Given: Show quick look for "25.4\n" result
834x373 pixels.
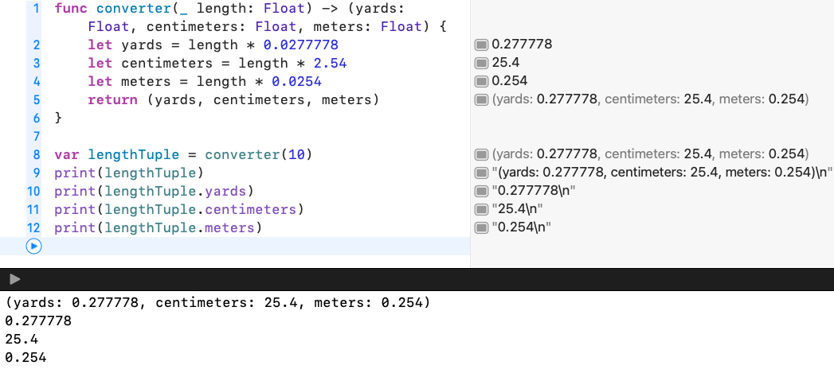Looking at the screenshot, I should pos(481,209).
